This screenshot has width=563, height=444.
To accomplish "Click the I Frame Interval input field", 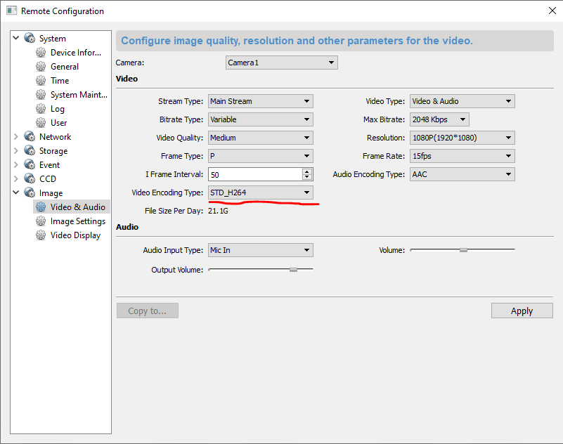I will [x=253, y=174].
